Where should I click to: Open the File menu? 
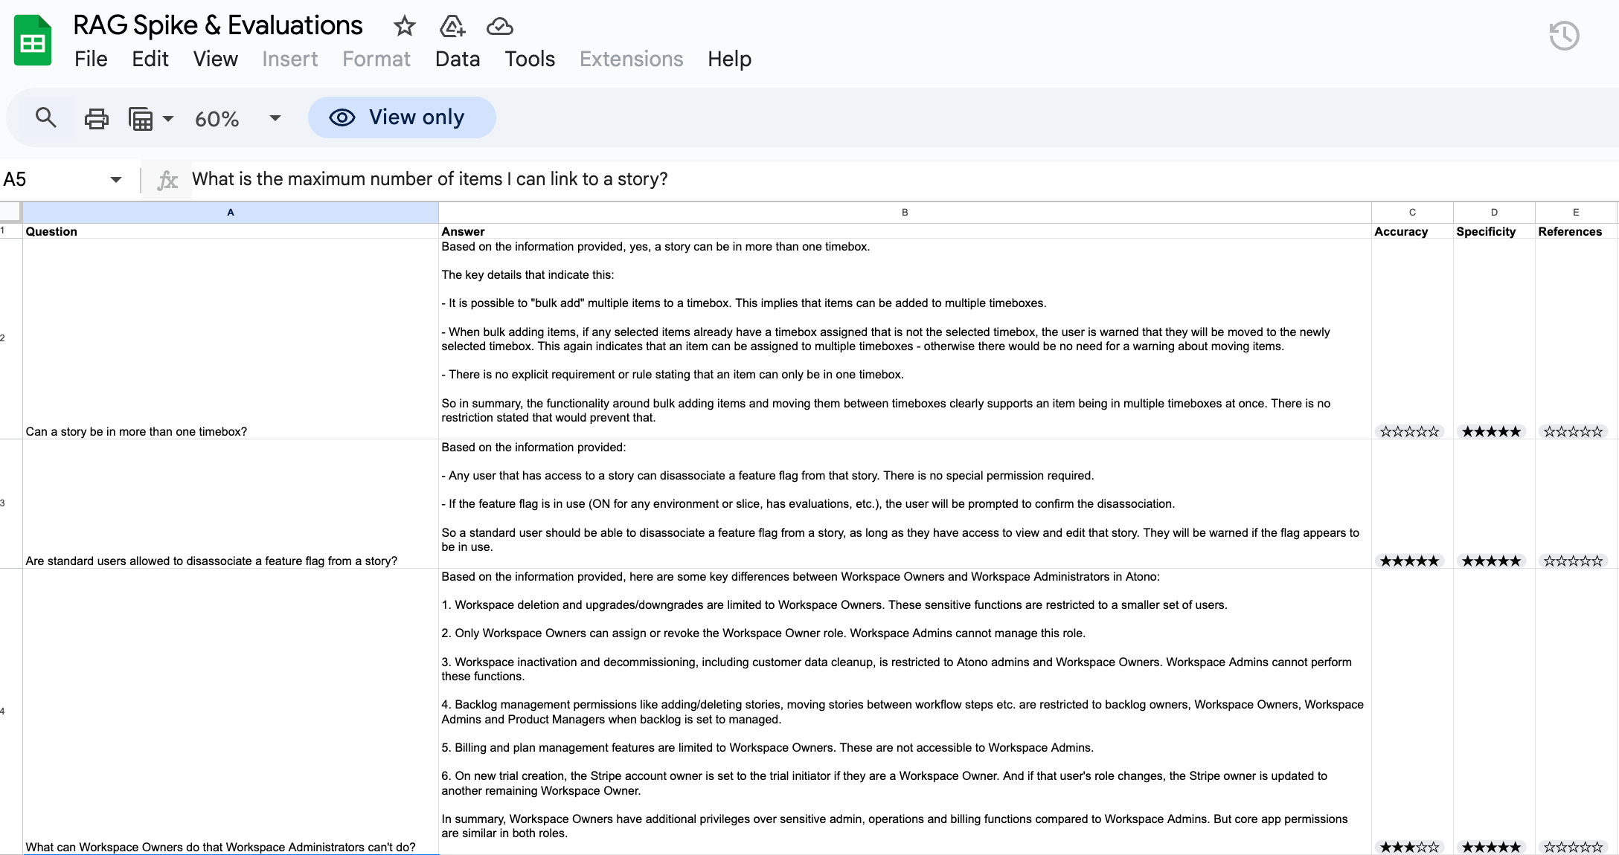point(91,59)
